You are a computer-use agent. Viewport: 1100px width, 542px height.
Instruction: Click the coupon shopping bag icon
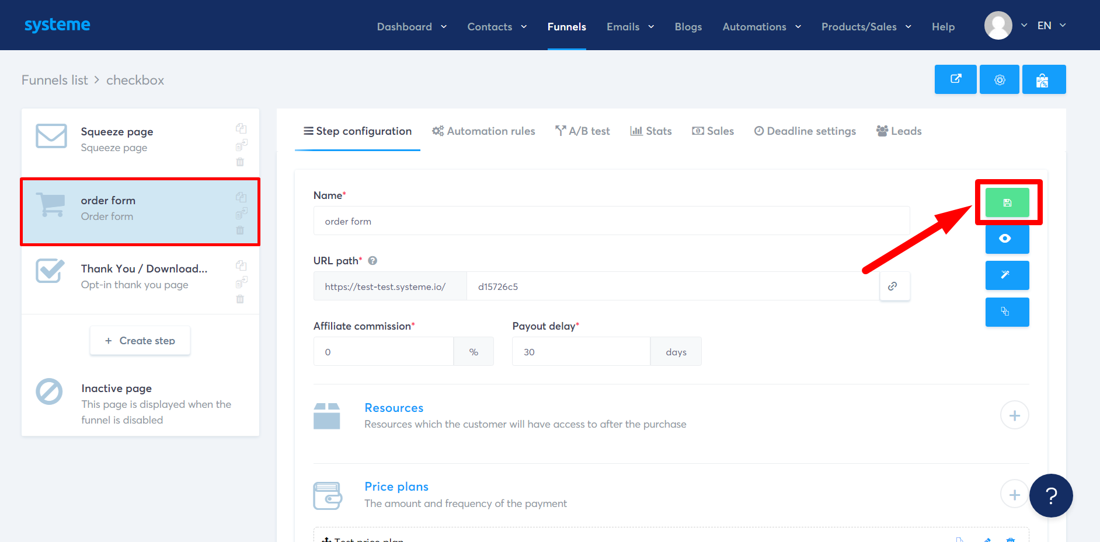tap(1044, 79)
